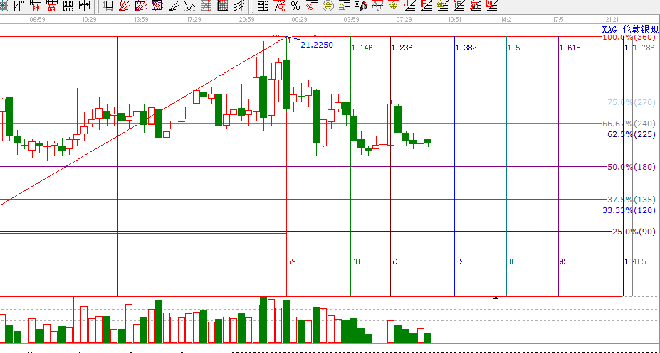
Task: Select the empty square drawing tool
Action: pyautogui.click(x=108, y=6)
